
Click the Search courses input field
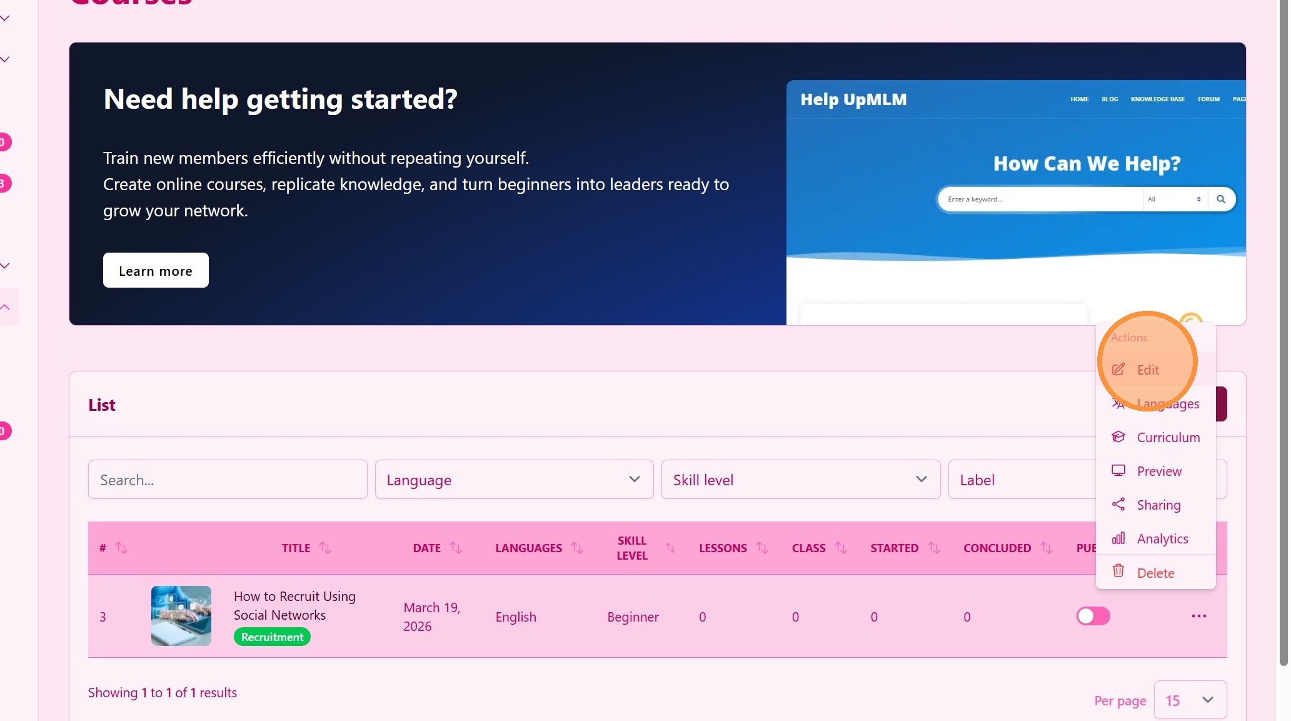coord(228,480)
